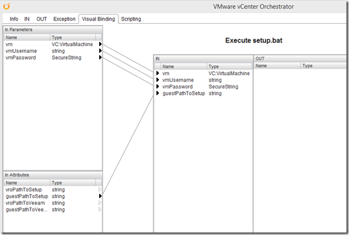Screen dimensions: 349x235
Task: Click filled arrow beside guestPathToSetup attribute
Action: click(x=100, y=196)
